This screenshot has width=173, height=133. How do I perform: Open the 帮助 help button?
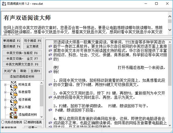(x=23, y=71)
